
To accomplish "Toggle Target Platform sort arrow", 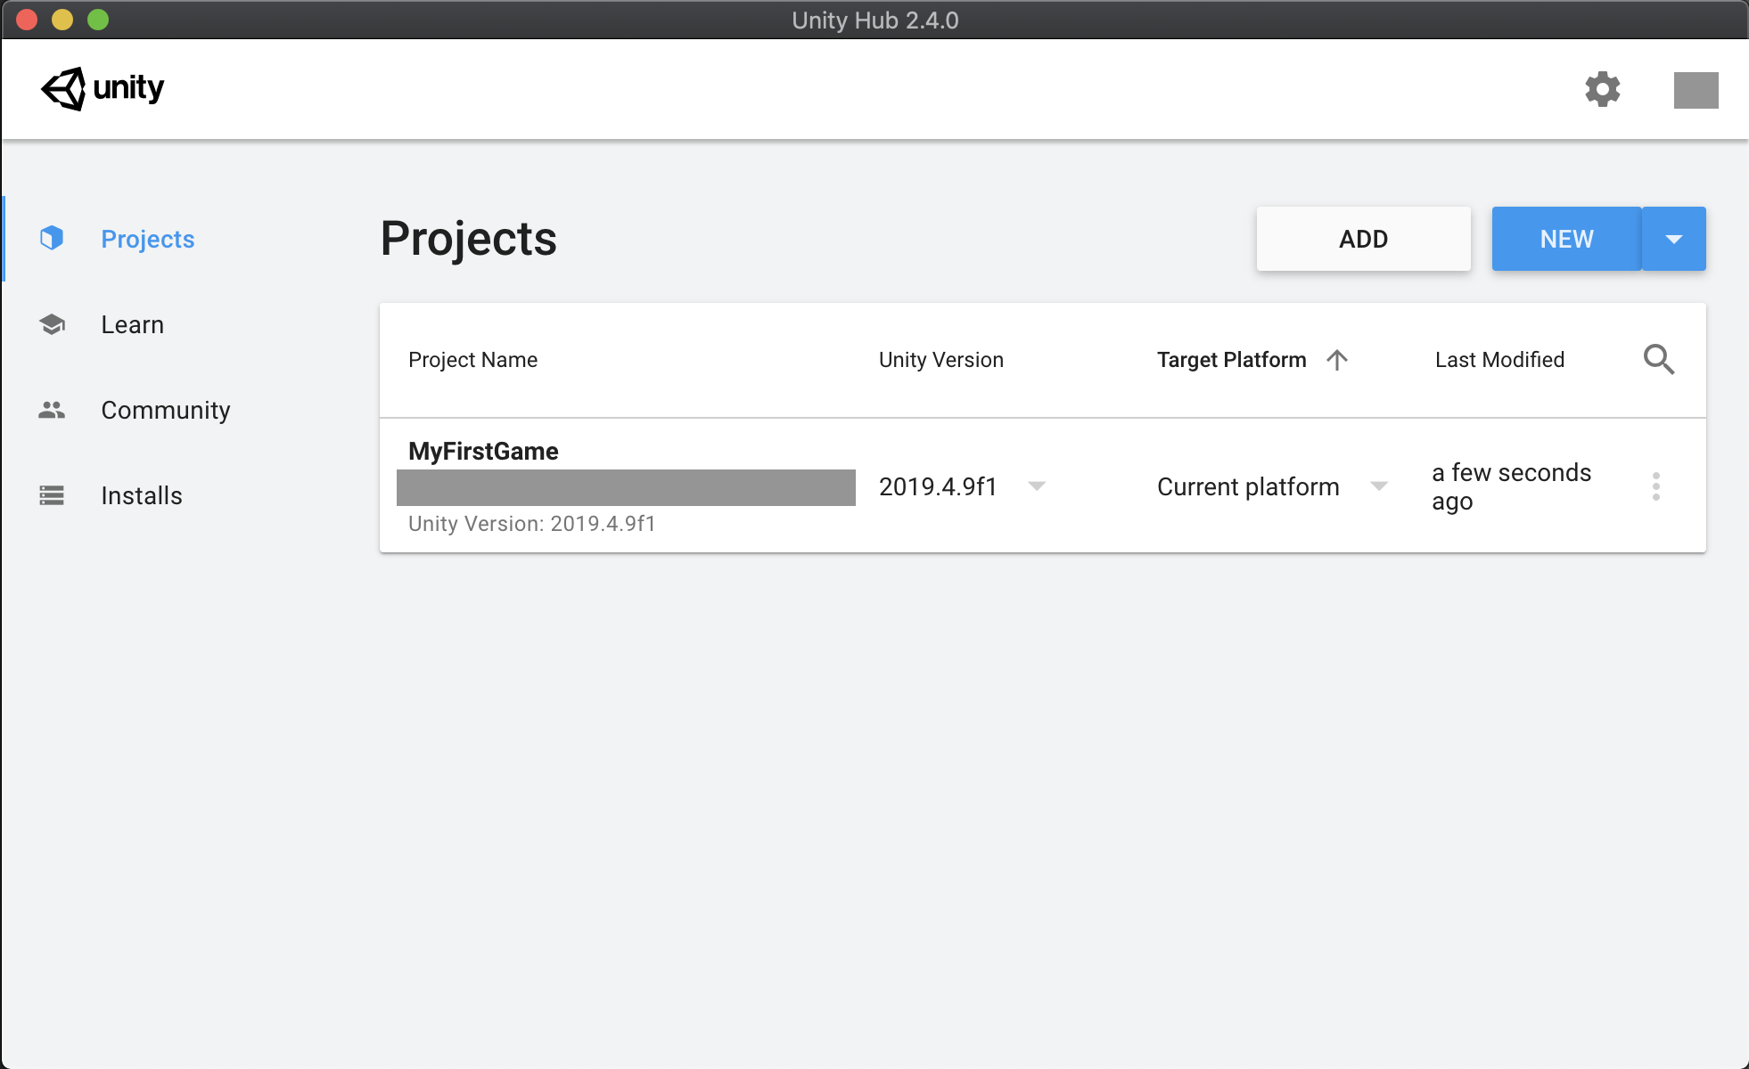I will [1336, 360].
